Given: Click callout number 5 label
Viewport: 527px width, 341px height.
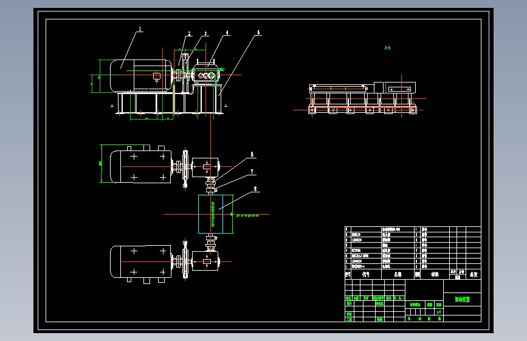Looking at the screenshot, I should [258, 33].
